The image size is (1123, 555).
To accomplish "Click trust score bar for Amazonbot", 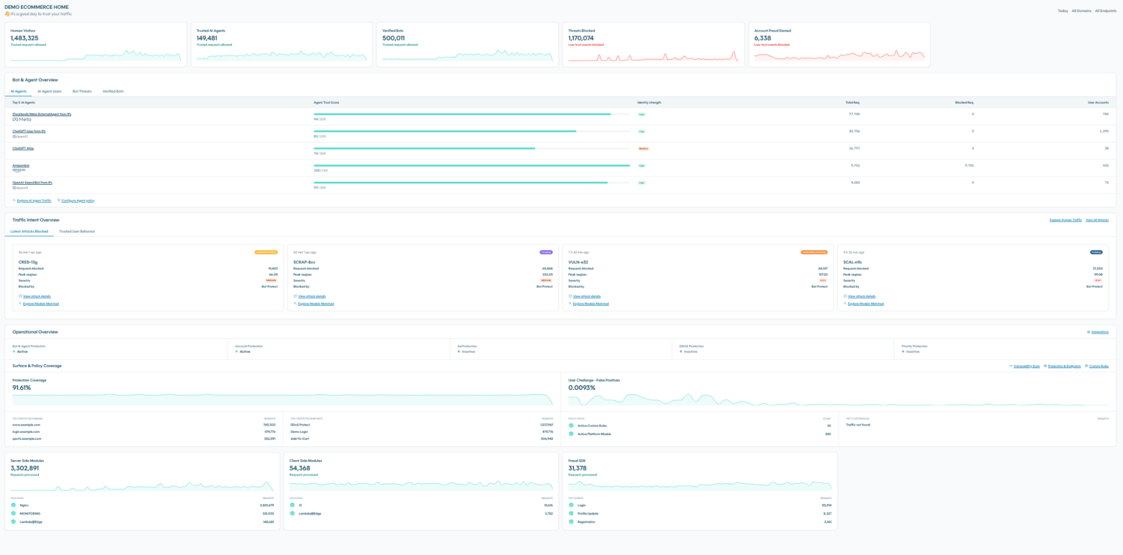I will point(472,166).
